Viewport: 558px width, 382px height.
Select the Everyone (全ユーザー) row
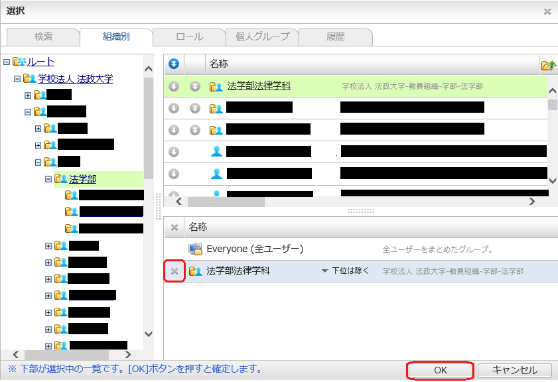pyautogui.click(x=361, y=249)
